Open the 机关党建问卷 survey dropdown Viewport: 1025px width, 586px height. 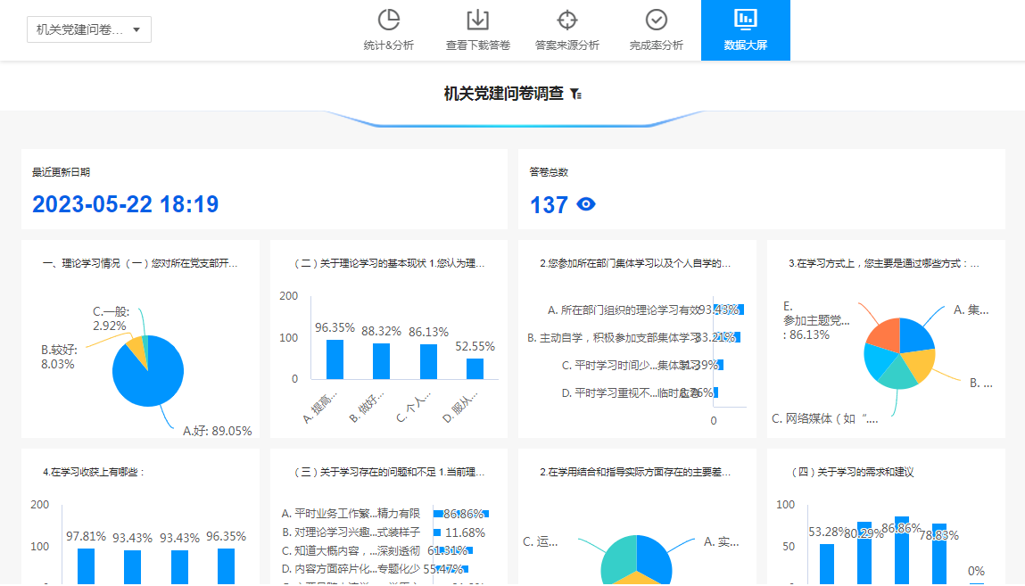(x=88, y=29)
